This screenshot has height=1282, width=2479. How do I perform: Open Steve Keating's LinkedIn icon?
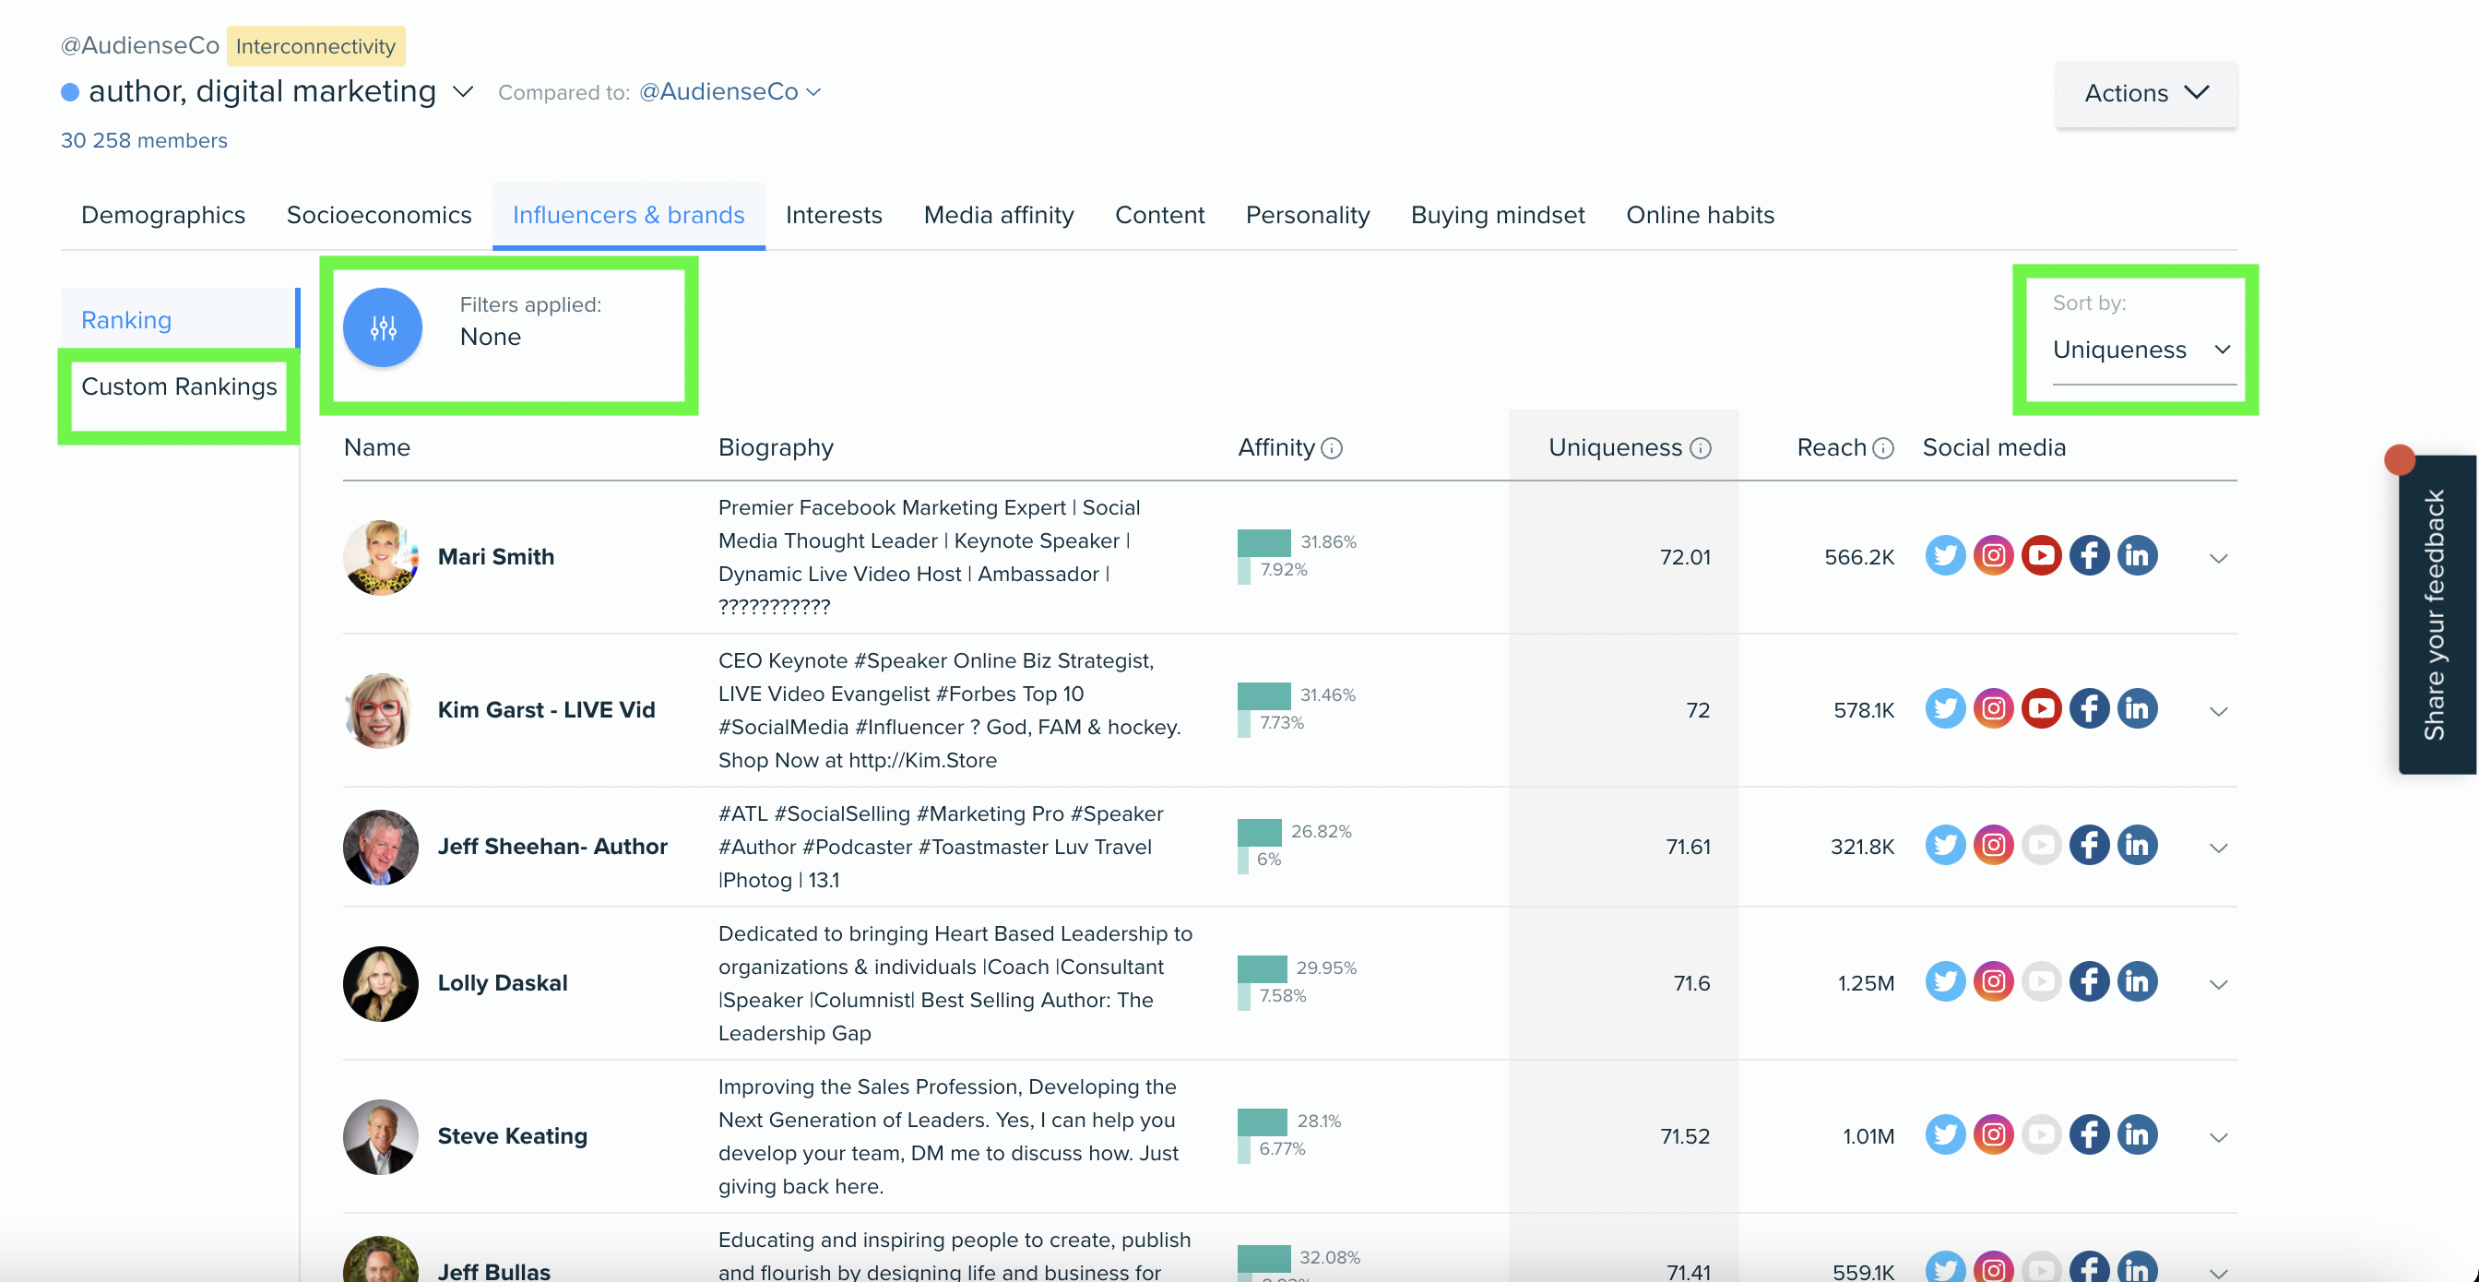(x=2138, y=1134)
